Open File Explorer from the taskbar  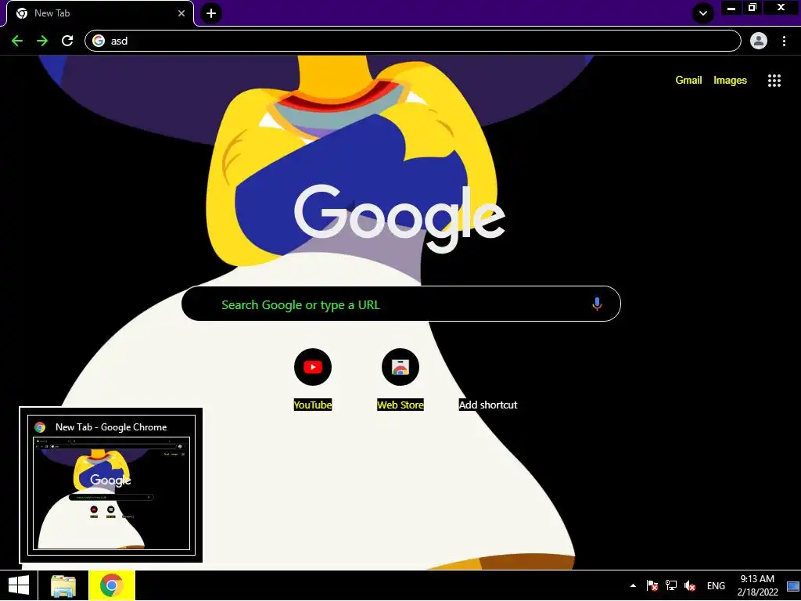click(x=63, y=585)
